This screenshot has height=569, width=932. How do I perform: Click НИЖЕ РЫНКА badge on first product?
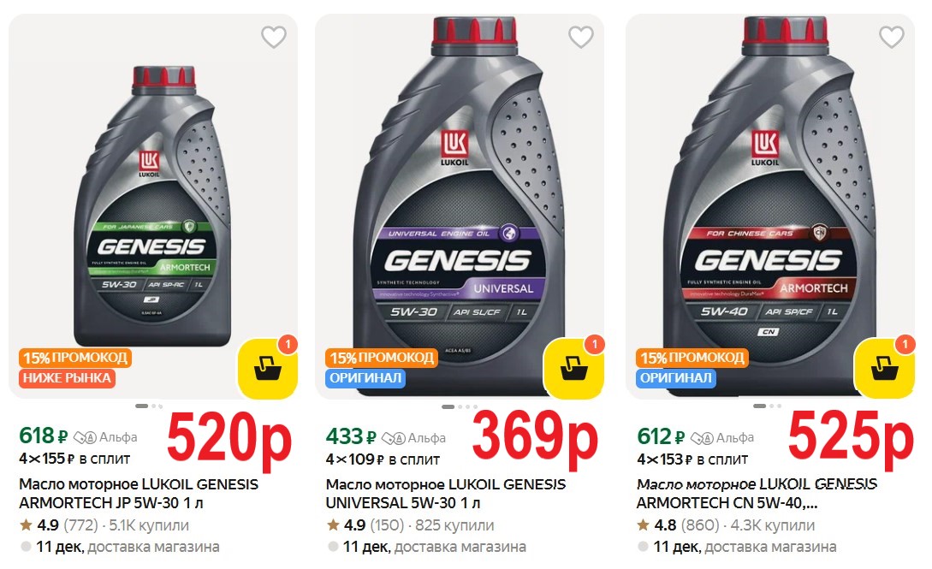click(67, 378)
